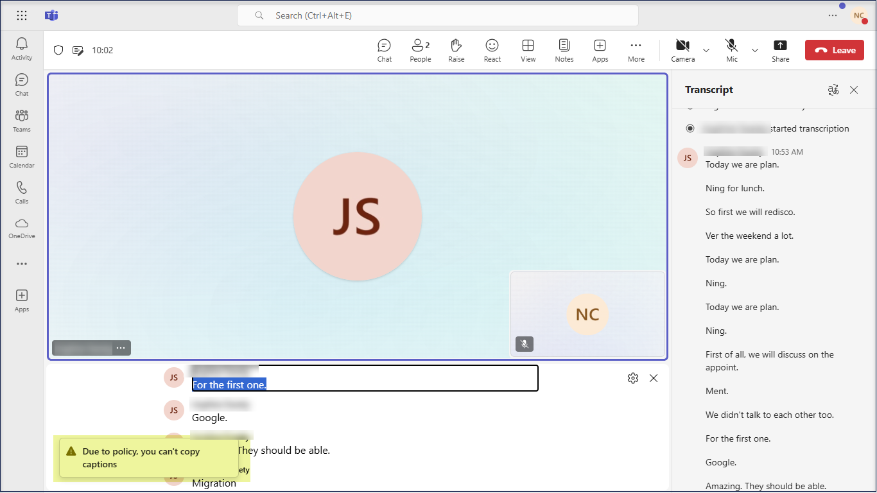This screenshot has width=877, height=493.
Task: Open the More actions menu
Action: tap(636, 50)
